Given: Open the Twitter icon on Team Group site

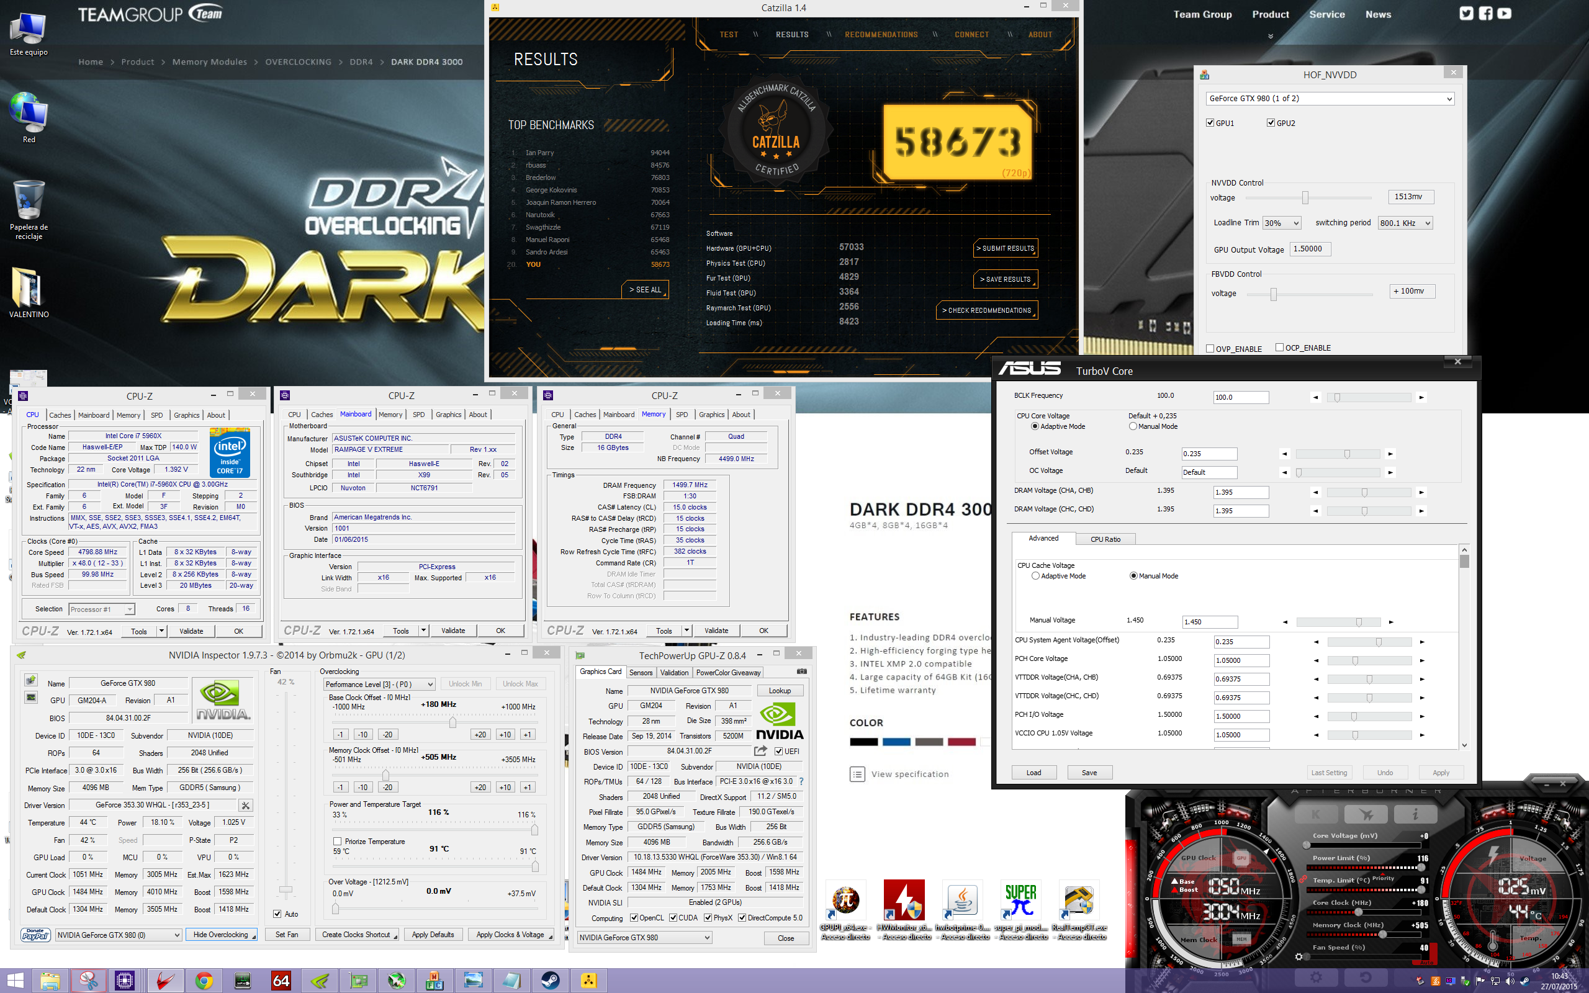Looking at the screenshot, I should 1466,13.
